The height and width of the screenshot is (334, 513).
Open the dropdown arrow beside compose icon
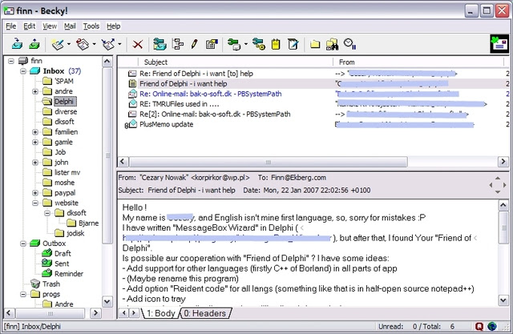coord(69,44)
